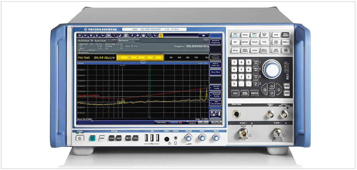Screen dimensions: 357x170
Task: Hit the MHz unit key
Action: point(256,69)
